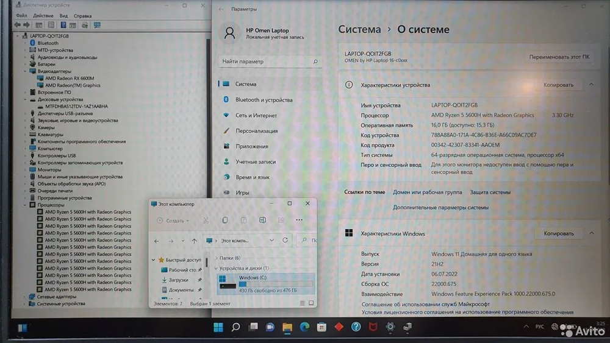Viewport: 610px width, 343px height.
Task: Collapse Характеристики устройства section chevron
Action: [x=591, y=84]
